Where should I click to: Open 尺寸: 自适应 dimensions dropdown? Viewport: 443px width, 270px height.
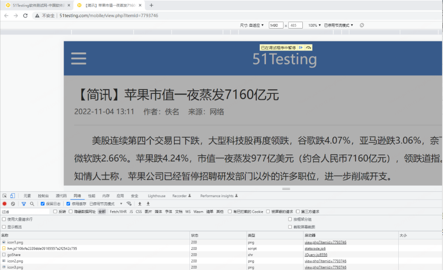pos(252,25)
